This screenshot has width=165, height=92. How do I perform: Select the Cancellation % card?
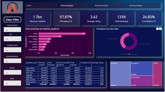(x=149, y=18)
